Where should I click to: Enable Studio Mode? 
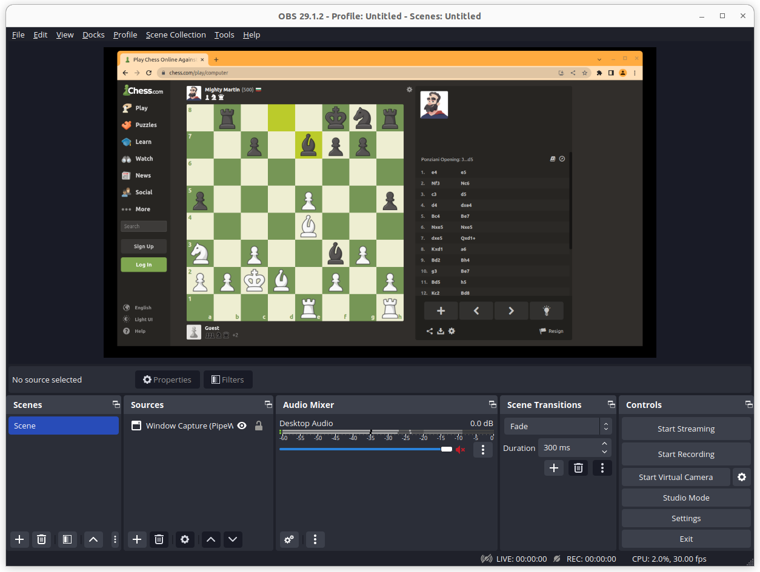coord(686,498)
